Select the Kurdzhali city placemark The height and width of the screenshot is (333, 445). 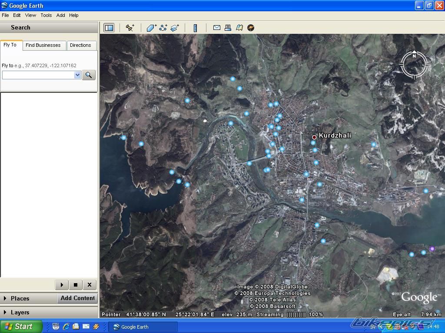314,137
